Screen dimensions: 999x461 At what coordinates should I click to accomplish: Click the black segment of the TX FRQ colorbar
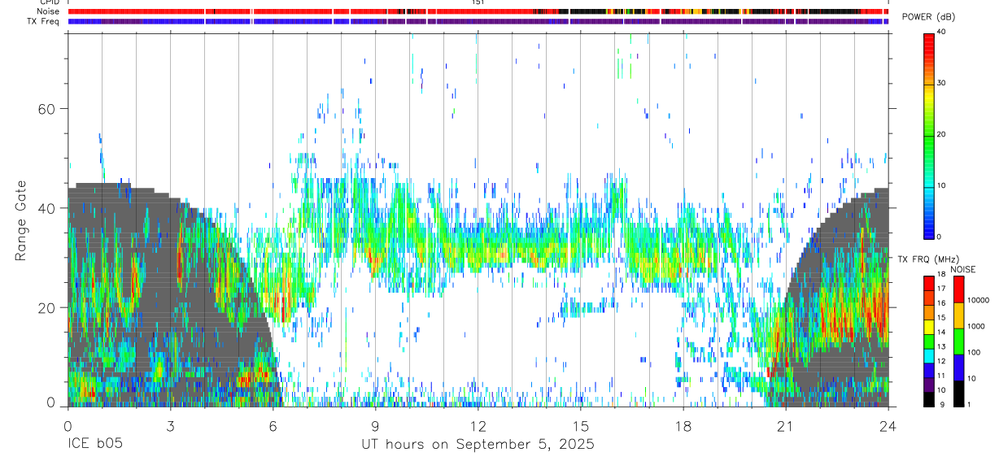[928, 399]
